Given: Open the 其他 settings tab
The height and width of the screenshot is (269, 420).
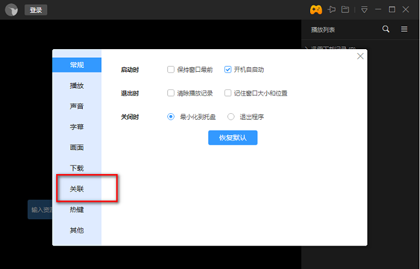Looking at the screenshot, I should [77, 230].
